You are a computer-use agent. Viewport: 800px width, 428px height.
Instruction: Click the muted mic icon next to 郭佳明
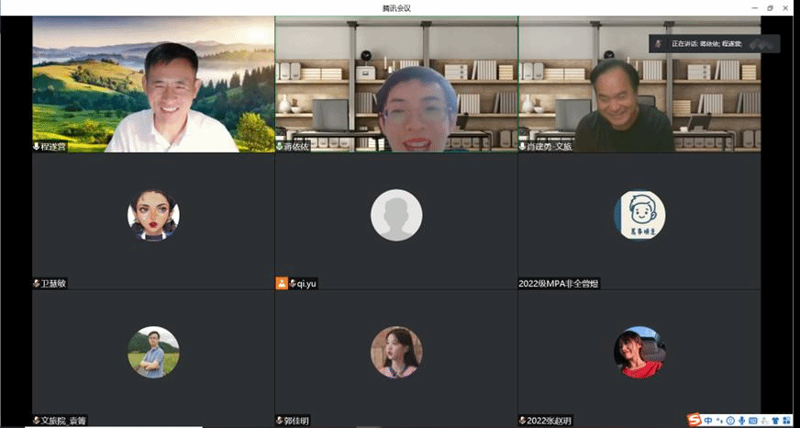280,421
